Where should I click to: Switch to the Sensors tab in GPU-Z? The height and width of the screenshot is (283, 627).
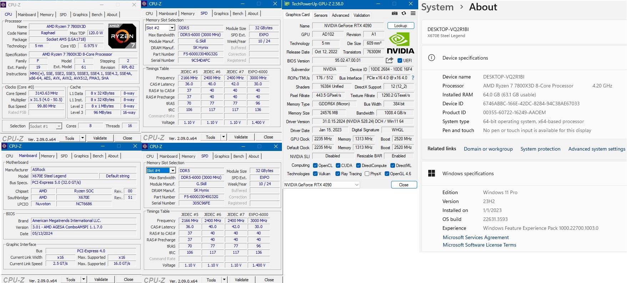click(320, 15)
